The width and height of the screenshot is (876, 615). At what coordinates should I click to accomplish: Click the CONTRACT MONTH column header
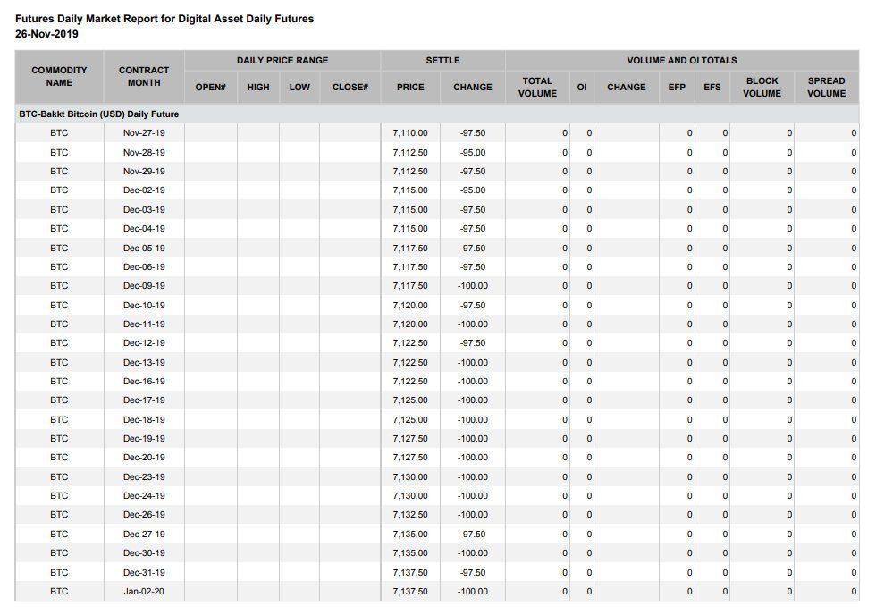point(144,77)
